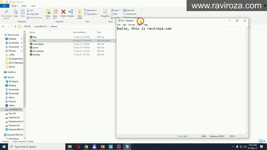This screenshot has width=267, height=150.
Task: Open PowerPoint from the taskbar
Action: point(103,147)
